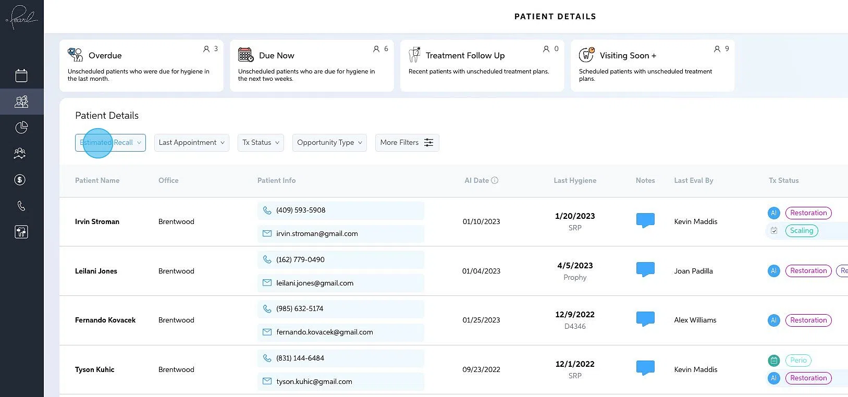This screenshot has height=397, width=848.
Task: Click phone icon for (162) 779-0490
Action: pyautogui.click(x=267, y=259)
